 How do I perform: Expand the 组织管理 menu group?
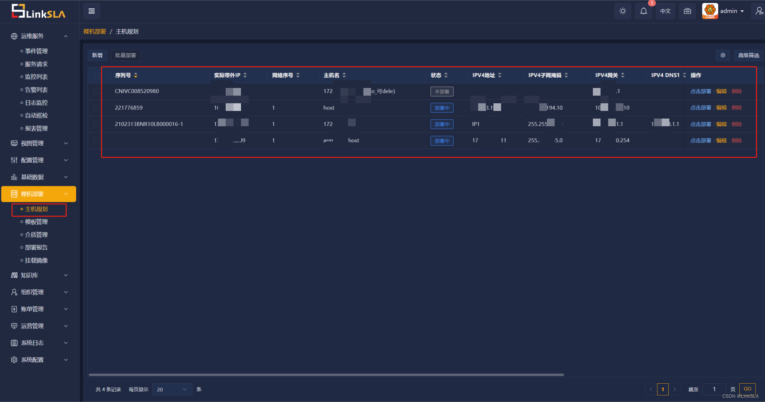(66, 292)
